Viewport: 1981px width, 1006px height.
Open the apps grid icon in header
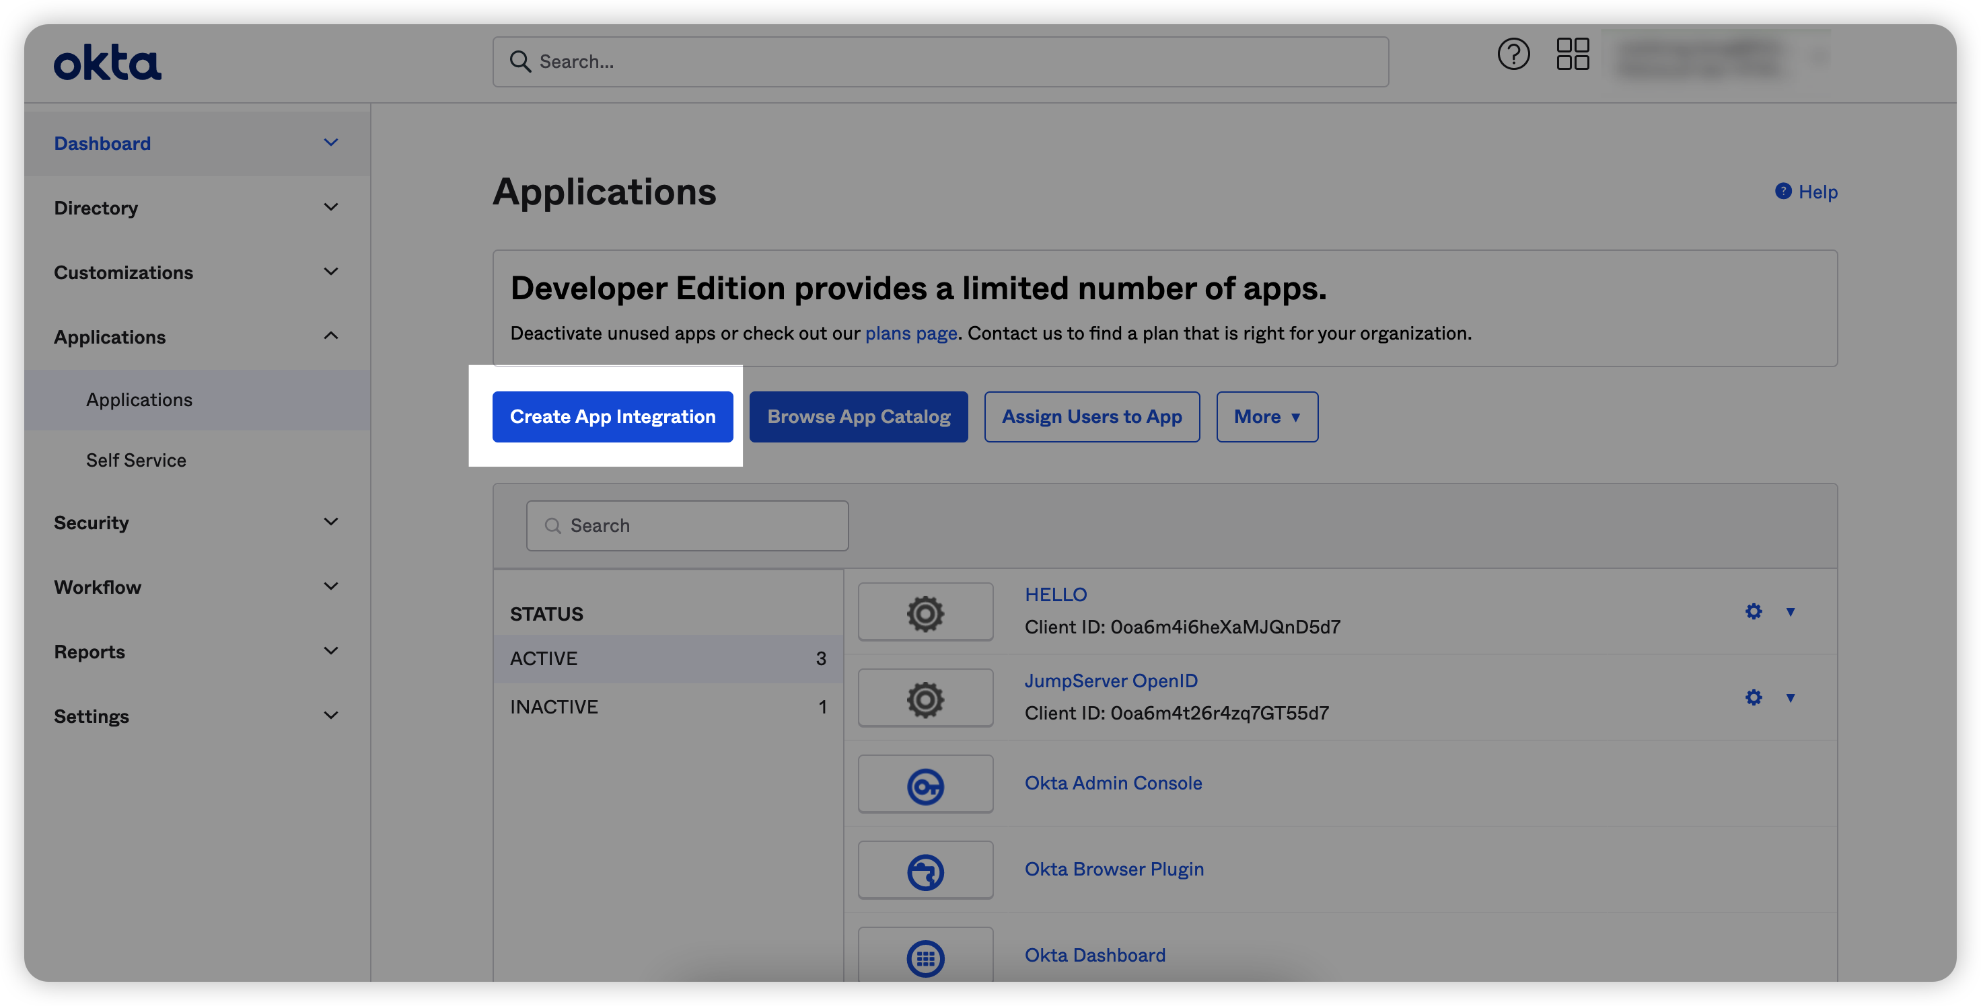[1572, 54]
